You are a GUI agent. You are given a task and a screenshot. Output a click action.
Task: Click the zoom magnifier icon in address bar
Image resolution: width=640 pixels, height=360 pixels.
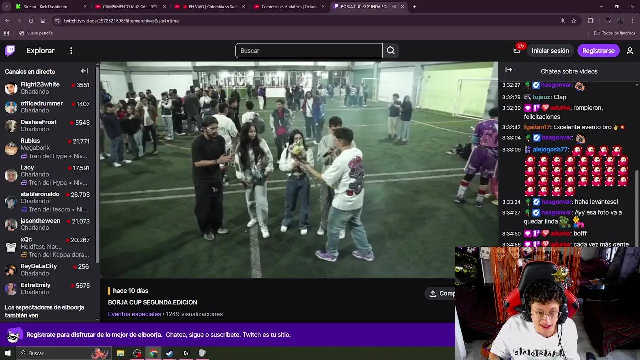point(563,21)
